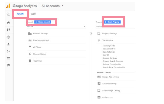Click the .js Tracking Info icon

[x=99, y=40]
